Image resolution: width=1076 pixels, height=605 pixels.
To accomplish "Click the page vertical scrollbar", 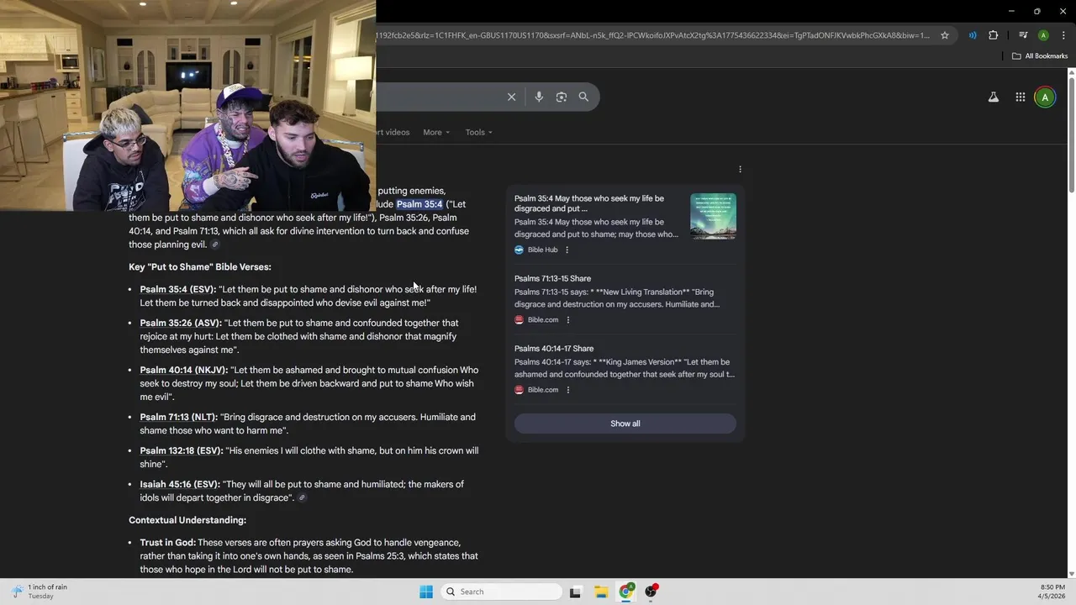I will point(1072,134).
